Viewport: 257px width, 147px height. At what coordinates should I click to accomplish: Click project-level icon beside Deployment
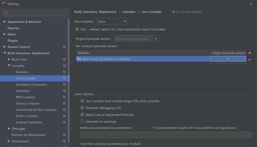tap(64, 141)
